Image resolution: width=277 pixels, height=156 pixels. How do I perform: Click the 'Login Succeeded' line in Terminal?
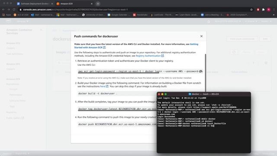tap(166, 117)
